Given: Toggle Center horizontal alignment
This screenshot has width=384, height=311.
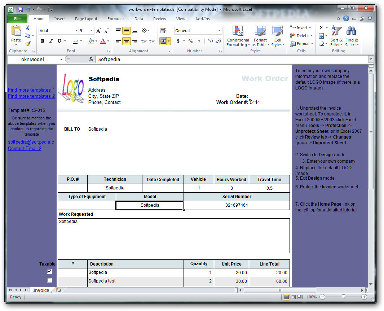Looking at the screenshot, I should [126, 41].
